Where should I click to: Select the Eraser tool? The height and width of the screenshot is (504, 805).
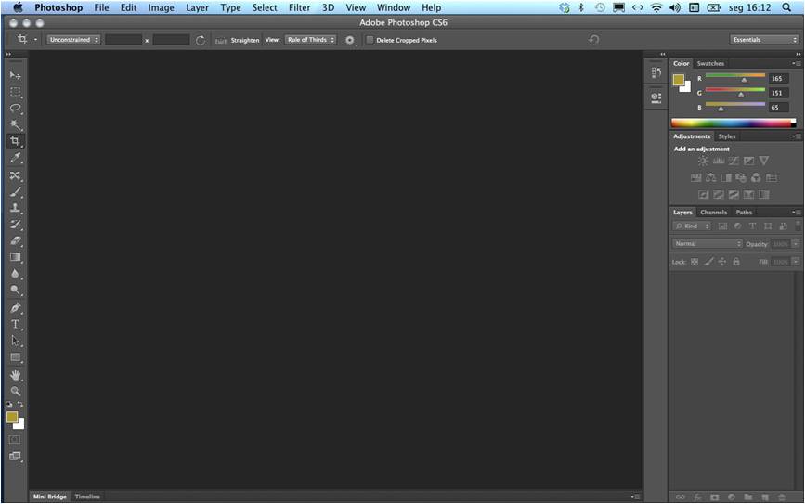click(x=16, y=241)
